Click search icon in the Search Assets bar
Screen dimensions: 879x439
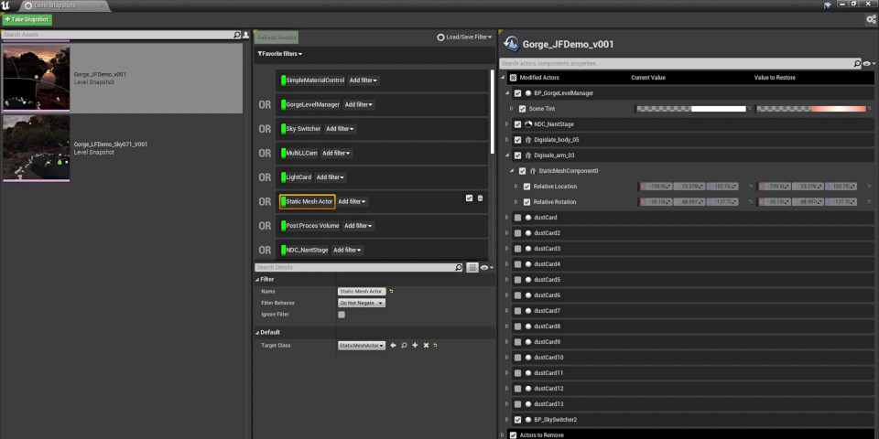click(237, 35)
